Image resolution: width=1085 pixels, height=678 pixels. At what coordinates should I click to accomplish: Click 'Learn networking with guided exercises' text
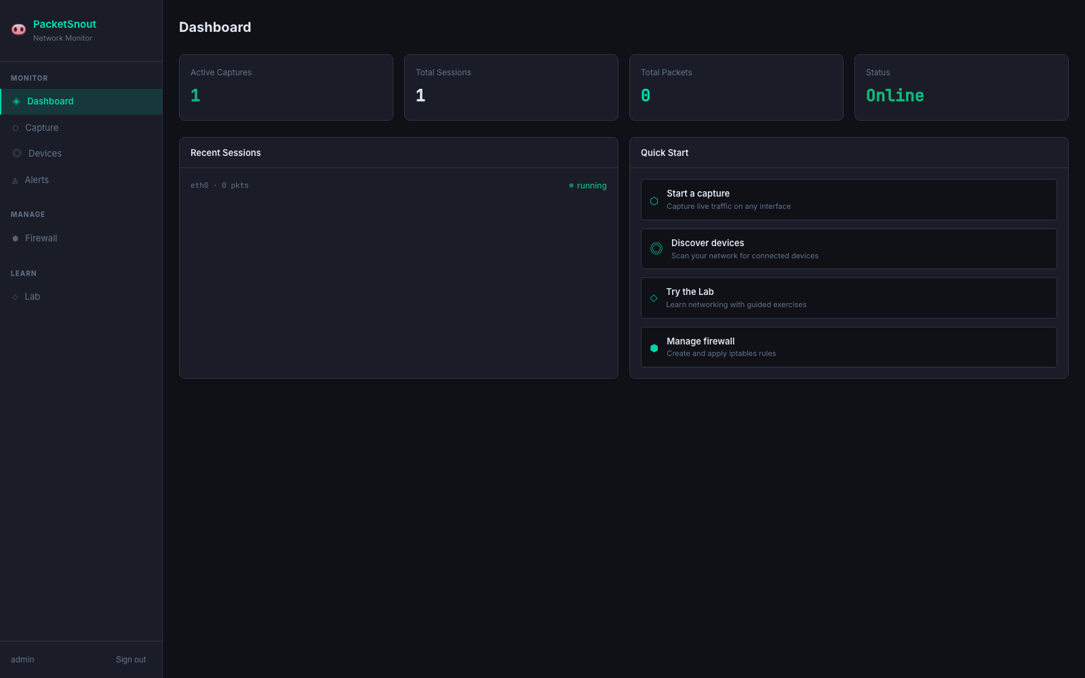(736, 305)
